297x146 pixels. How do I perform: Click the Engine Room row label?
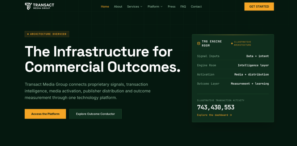pos(206,65)
